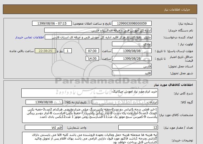203x144 pixels.
Task: Click the label شهر محل تحویل
Action: coord(181,73)
